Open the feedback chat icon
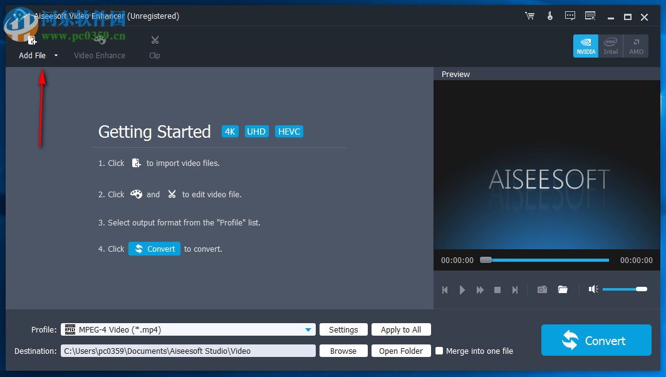 point(570,16)
